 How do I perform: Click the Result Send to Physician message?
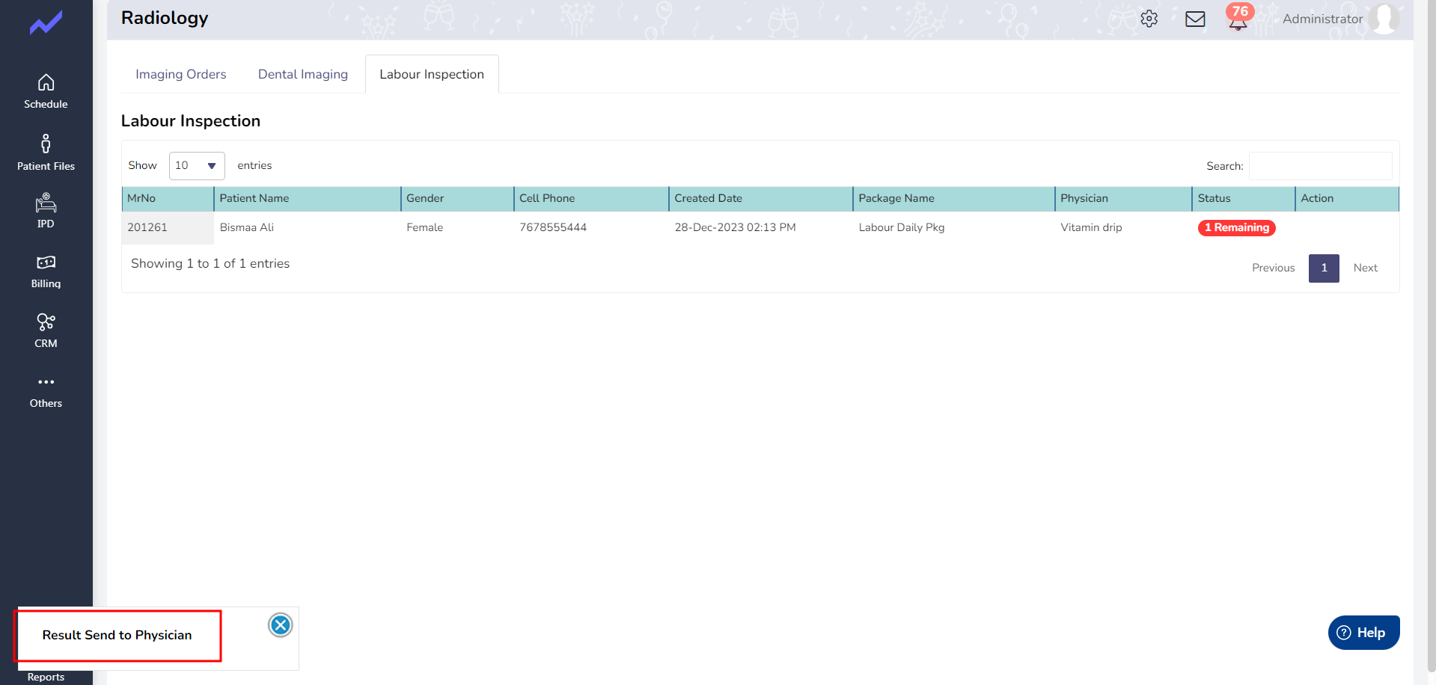[x=117, y=635]
